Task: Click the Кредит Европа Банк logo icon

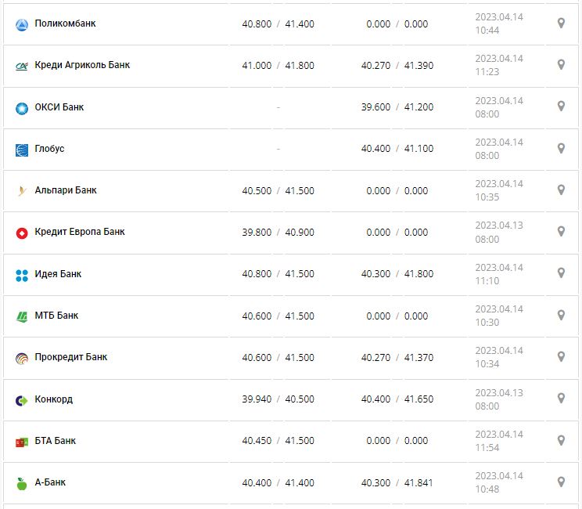Action: pos(22,233)
